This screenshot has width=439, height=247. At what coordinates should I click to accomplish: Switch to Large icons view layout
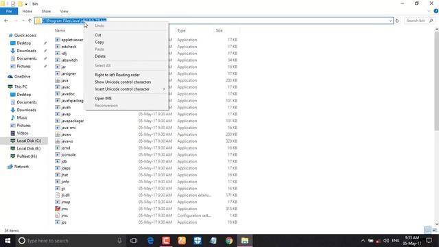(434, 231)
